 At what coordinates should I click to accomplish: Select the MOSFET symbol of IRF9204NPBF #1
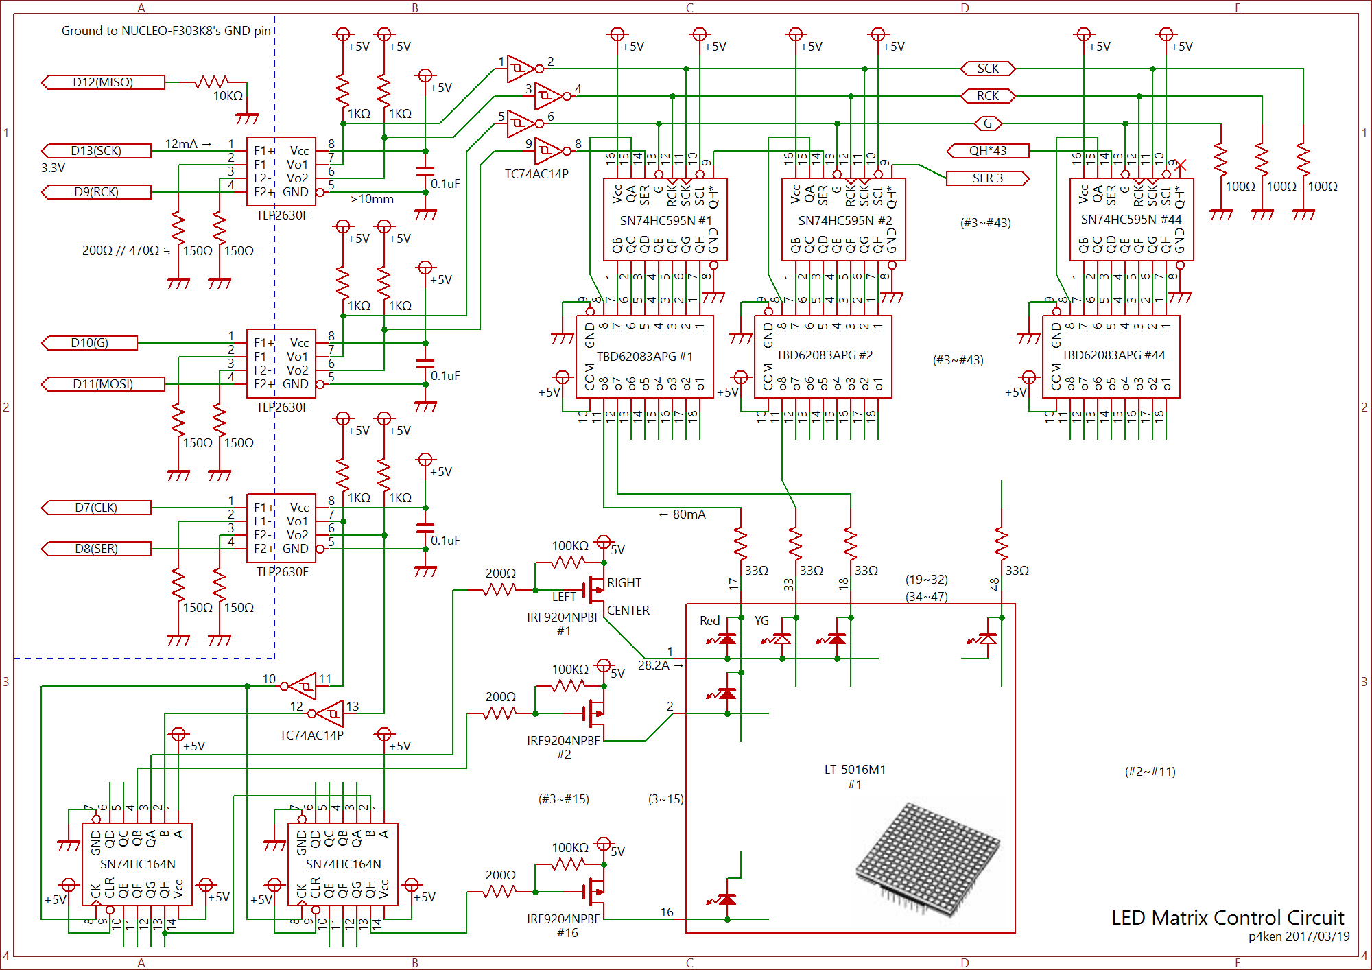[x=594, y=590]
